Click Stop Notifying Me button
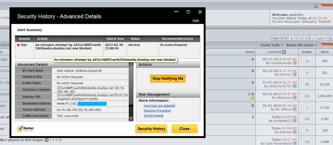 click(x=168, y=78)
